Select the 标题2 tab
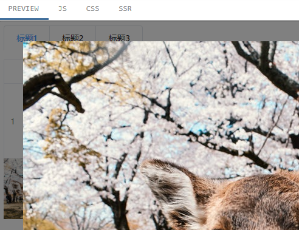Viewport: 299px width, 230px height. coord(72,38)
